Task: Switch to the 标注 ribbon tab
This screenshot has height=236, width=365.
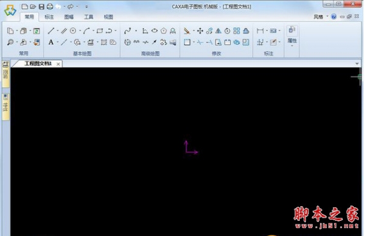Action: [49, 17]
